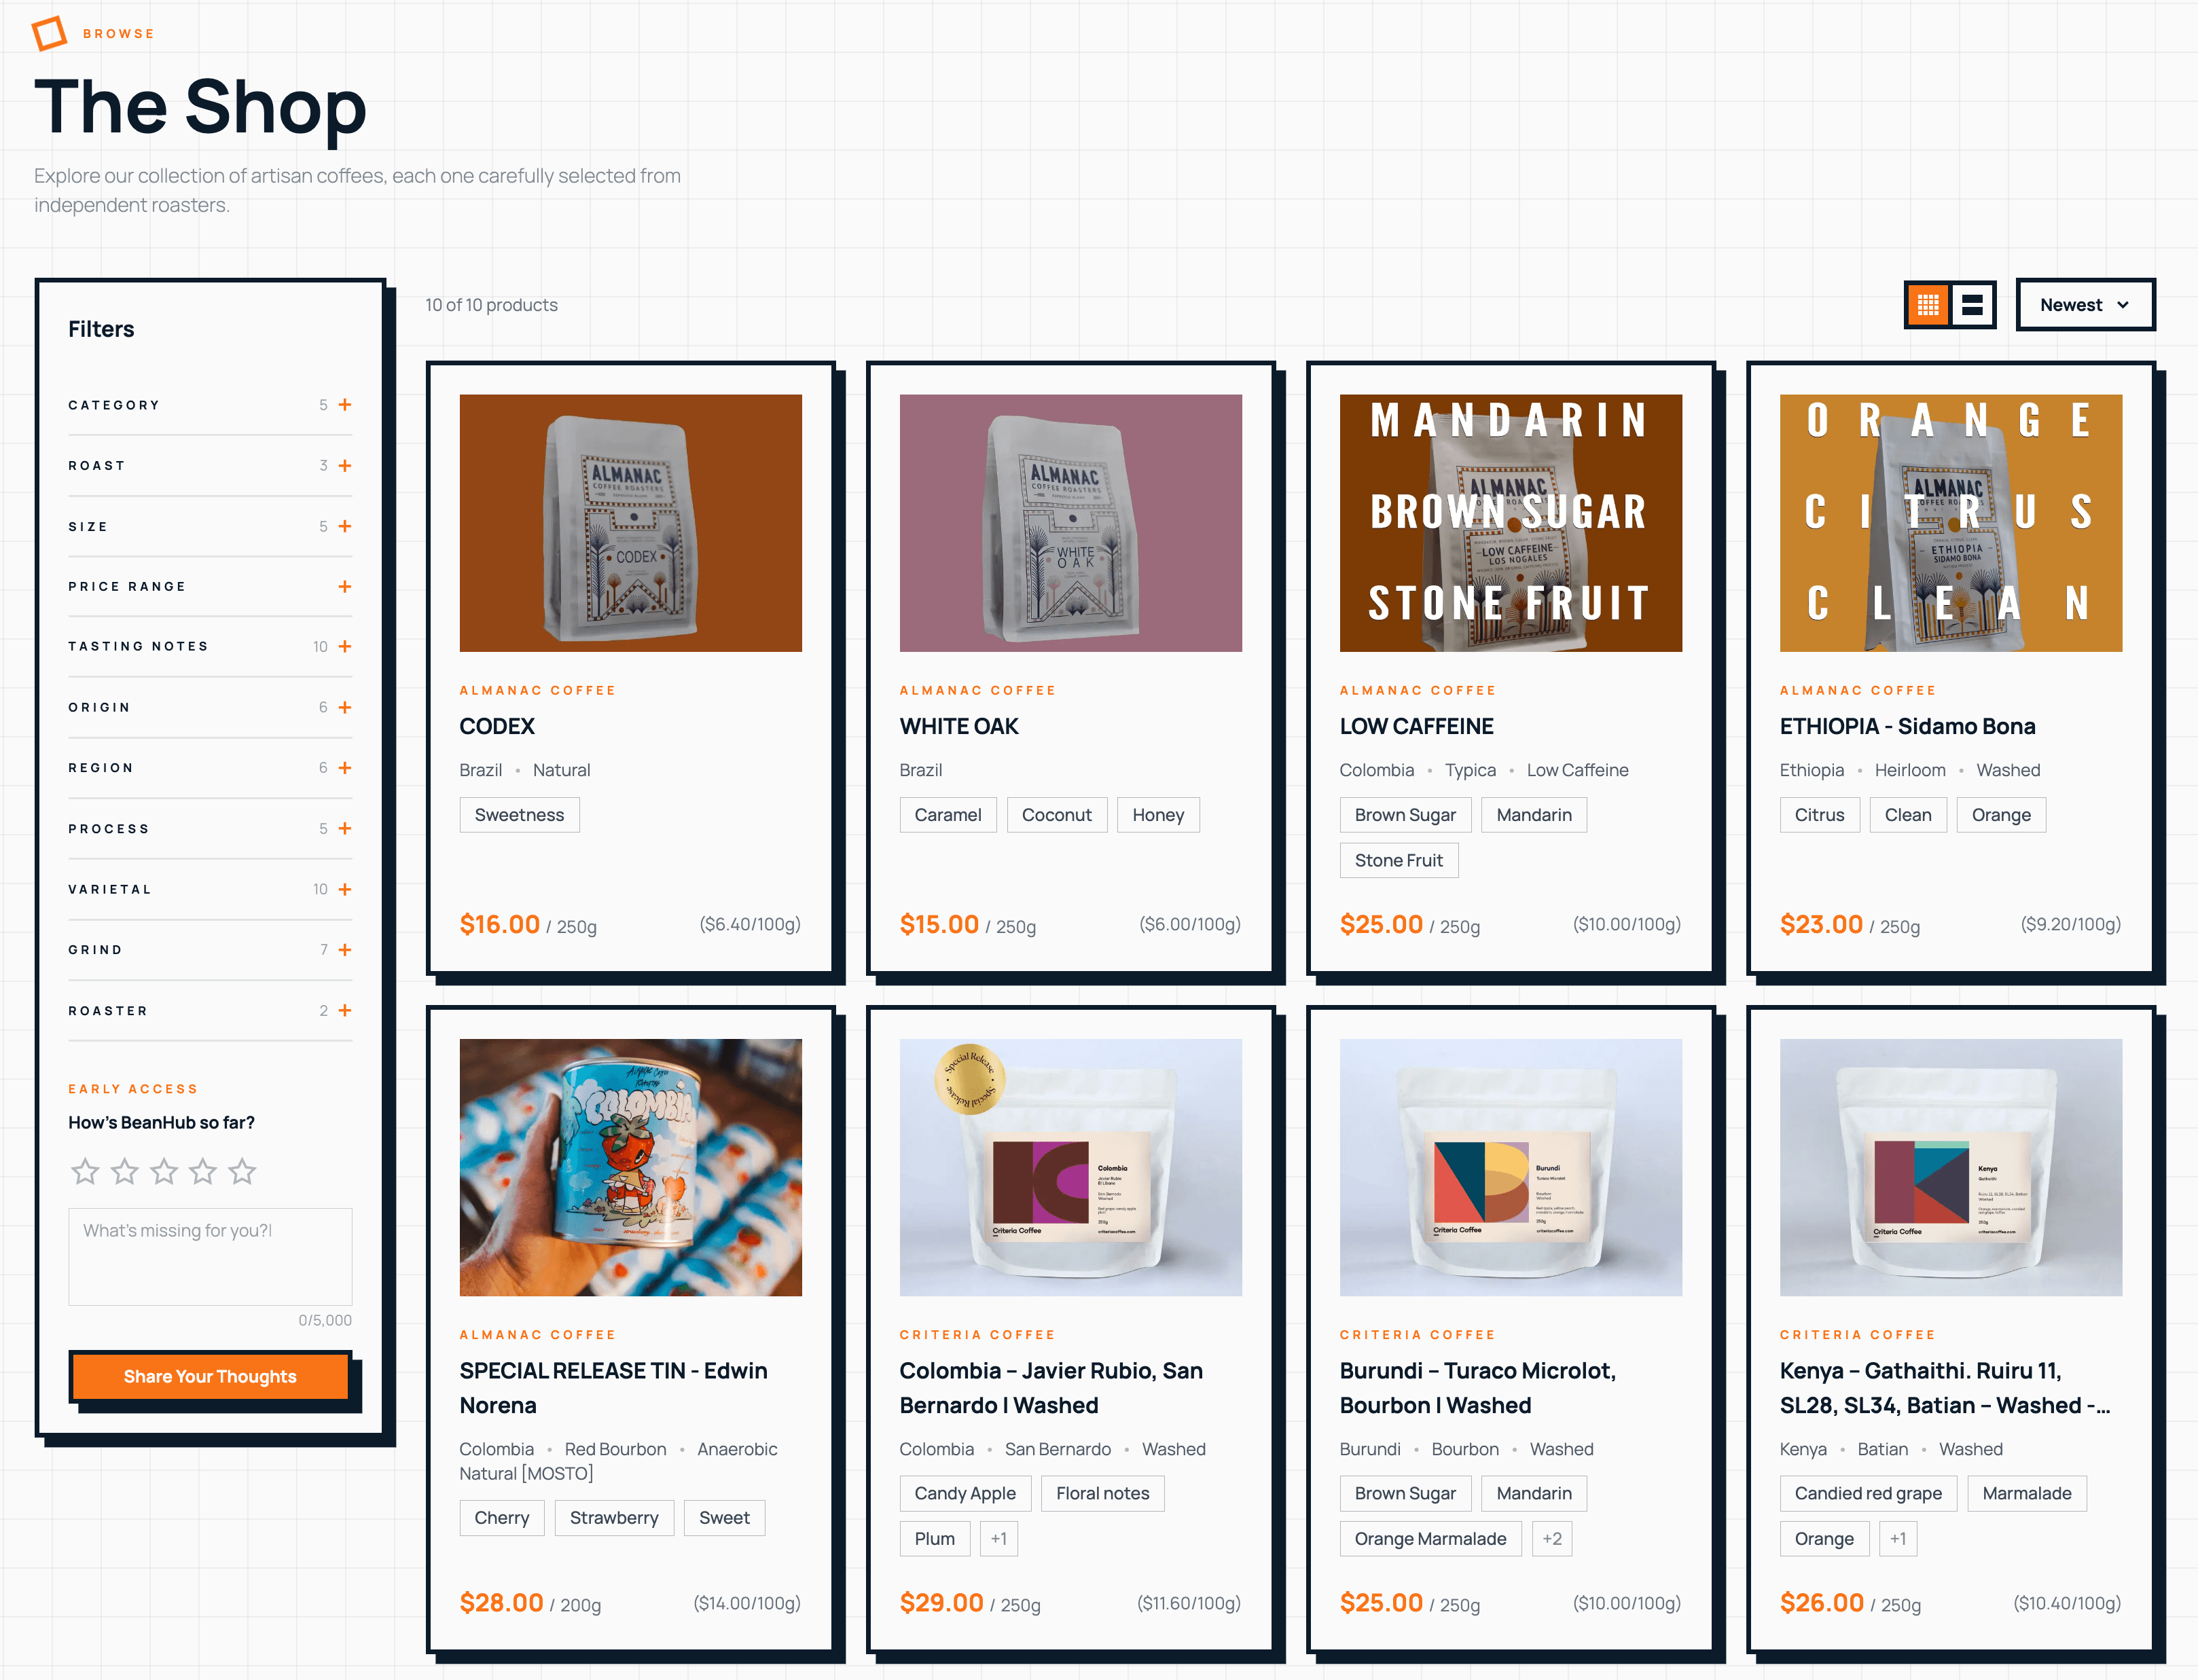Reveal the +2 hidden tags on Burundi

(x=1551, y=1538)
